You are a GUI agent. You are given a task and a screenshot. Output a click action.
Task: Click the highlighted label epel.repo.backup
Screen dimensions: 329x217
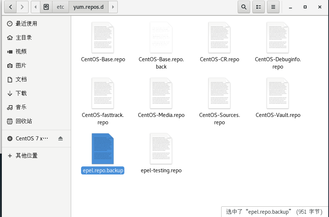pos(103,170)
